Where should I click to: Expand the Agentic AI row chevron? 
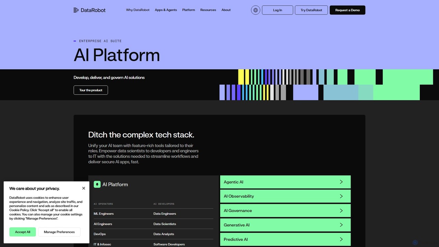[341, 182]
